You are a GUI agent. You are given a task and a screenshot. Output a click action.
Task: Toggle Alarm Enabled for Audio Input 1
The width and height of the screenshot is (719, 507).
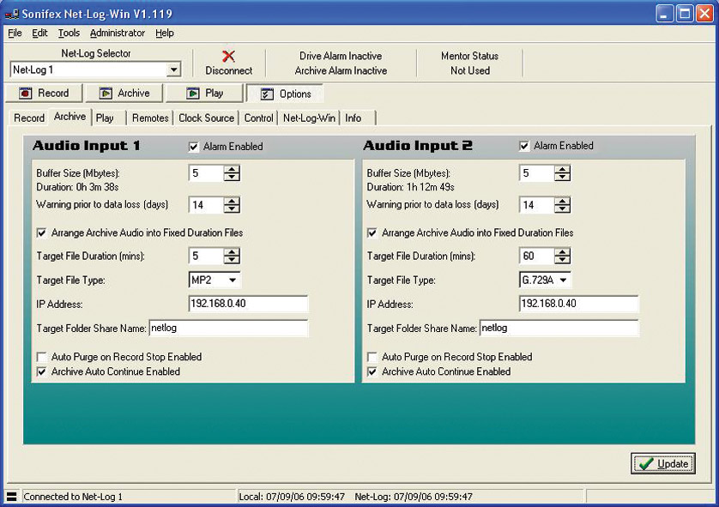pos(194,147)
